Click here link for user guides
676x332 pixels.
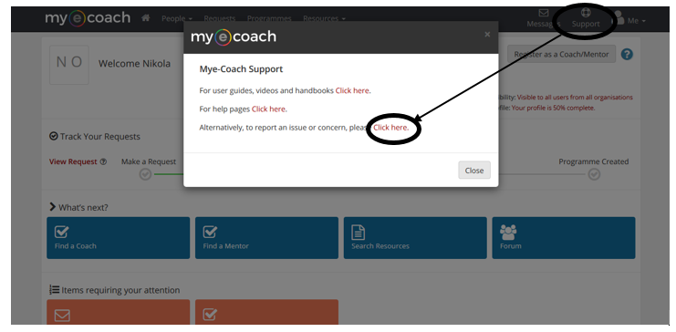352,90
